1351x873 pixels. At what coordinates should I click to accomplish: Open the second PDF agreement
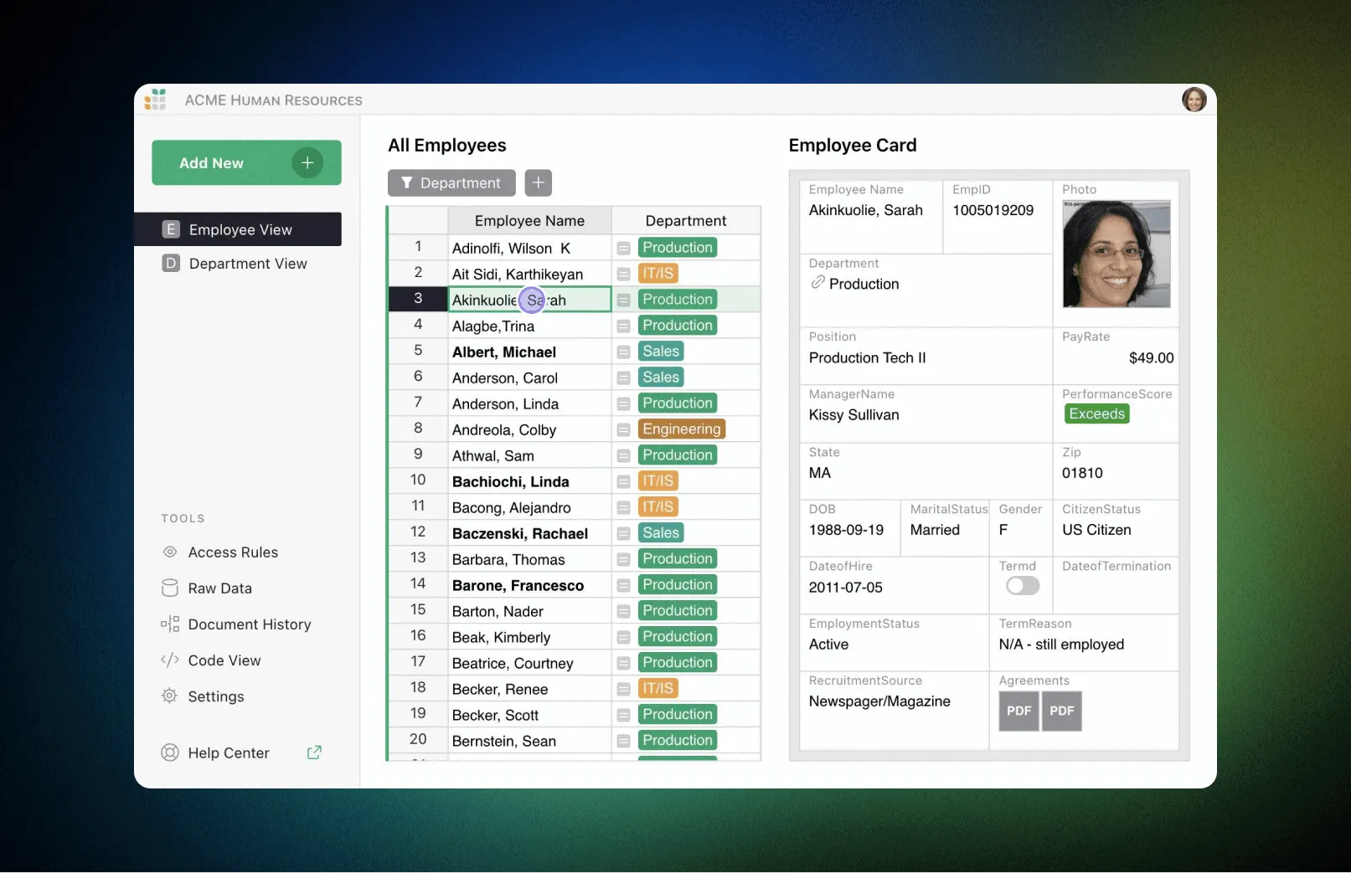tap(1062, 711)
